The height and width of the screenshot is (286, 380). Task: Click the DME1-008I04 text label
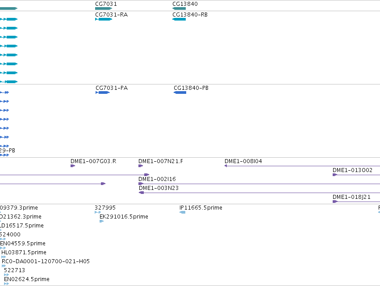243,161
